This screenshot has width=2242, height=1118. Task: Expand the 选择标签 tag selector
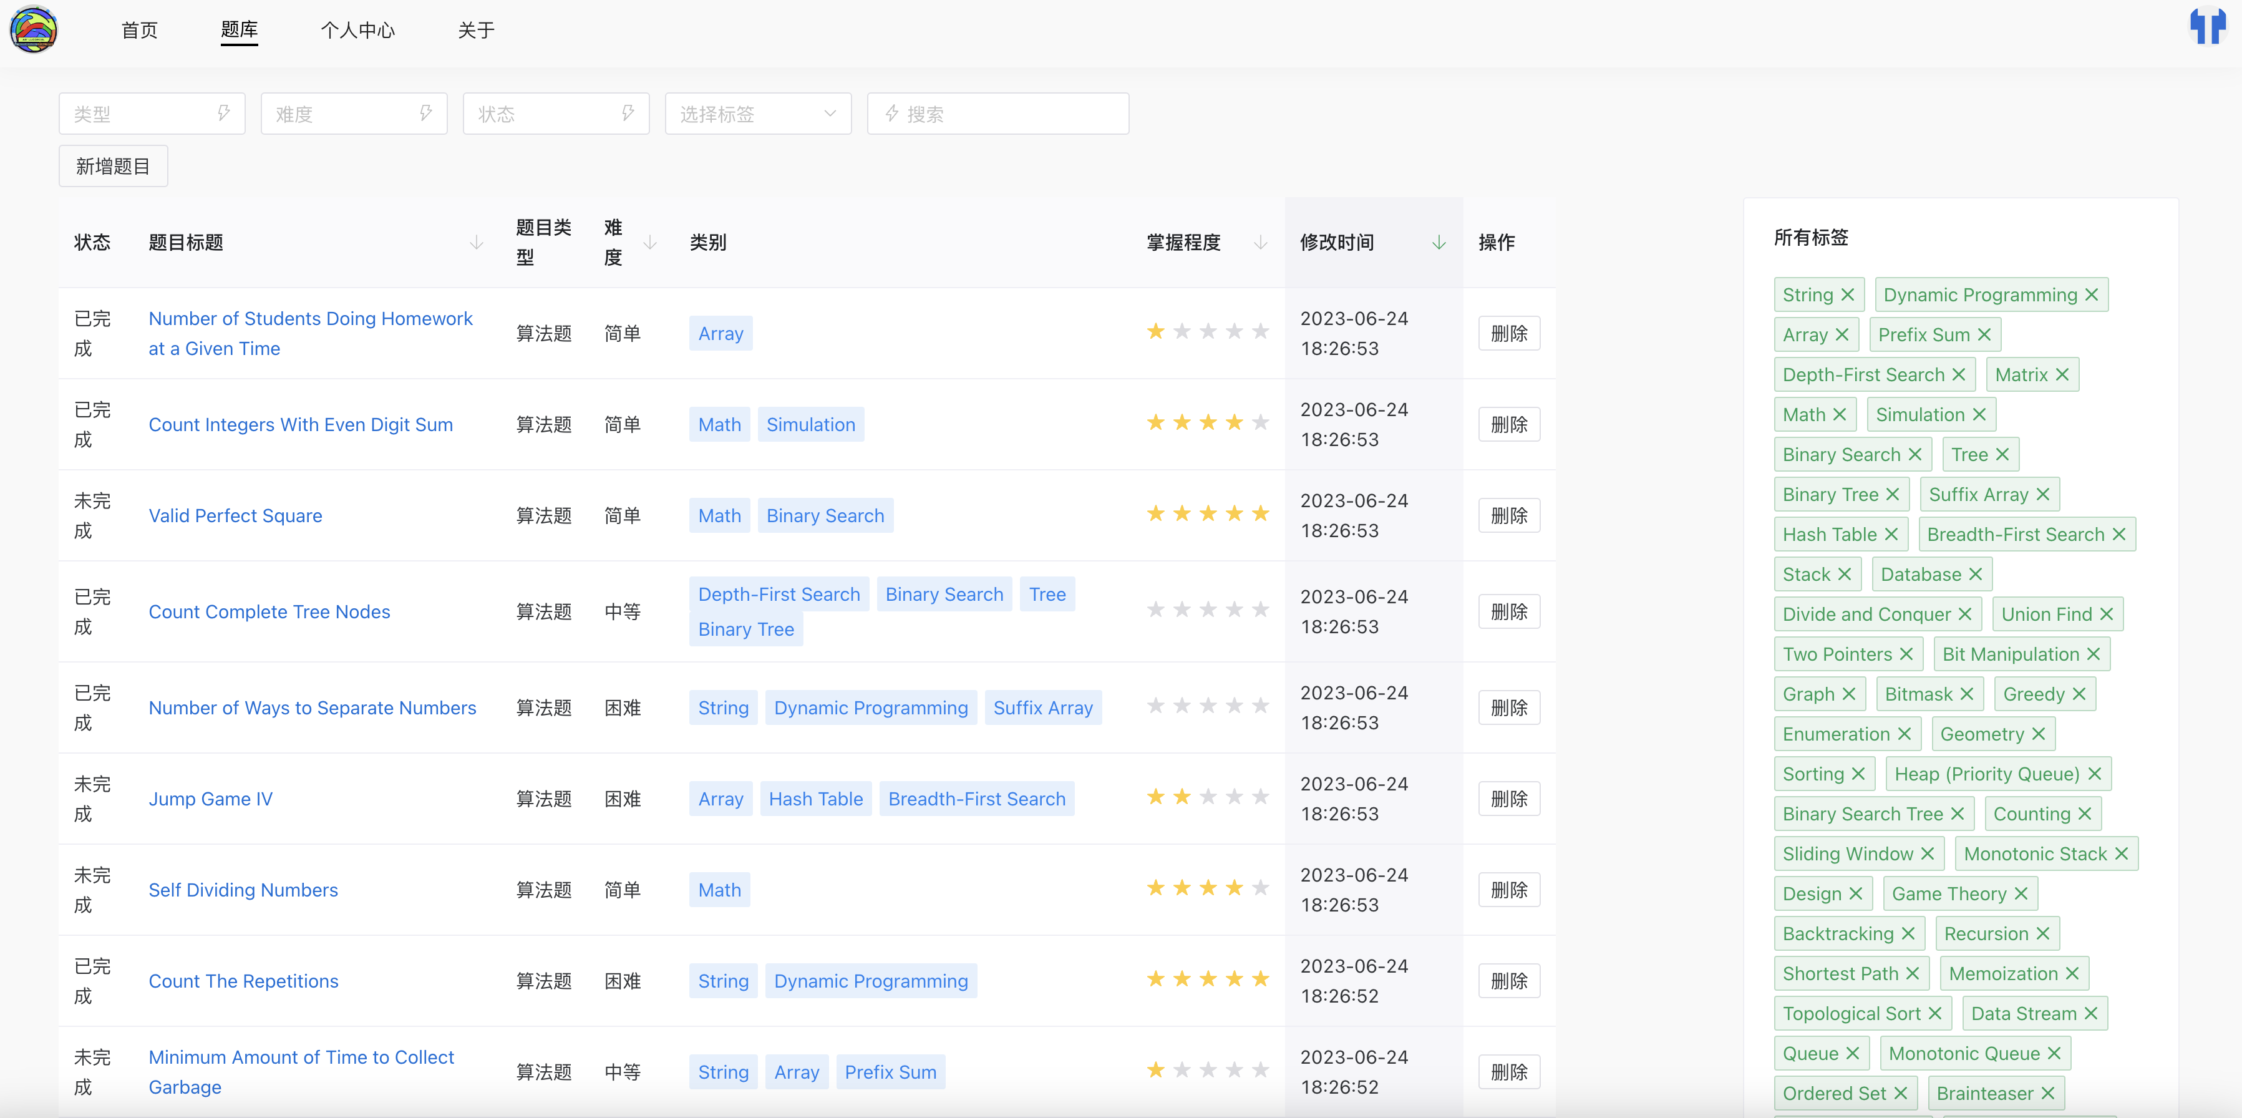[757, 114]
